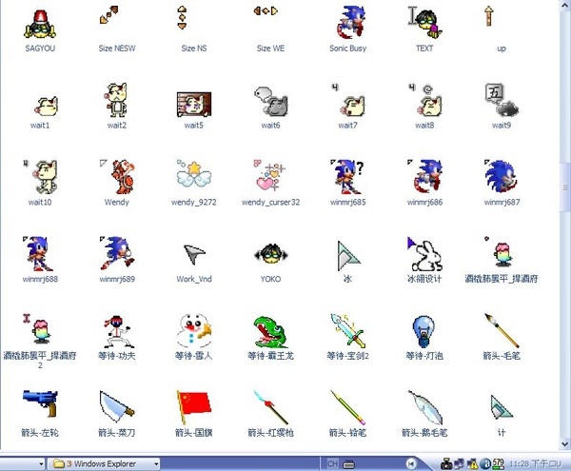Open the dropdown arrow left of Windows Explorer
This screenshot has height=471, width=571.
[41, 464]
